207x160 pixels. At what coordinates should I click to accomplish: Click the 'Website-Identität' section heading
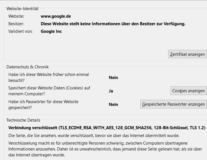22,9
